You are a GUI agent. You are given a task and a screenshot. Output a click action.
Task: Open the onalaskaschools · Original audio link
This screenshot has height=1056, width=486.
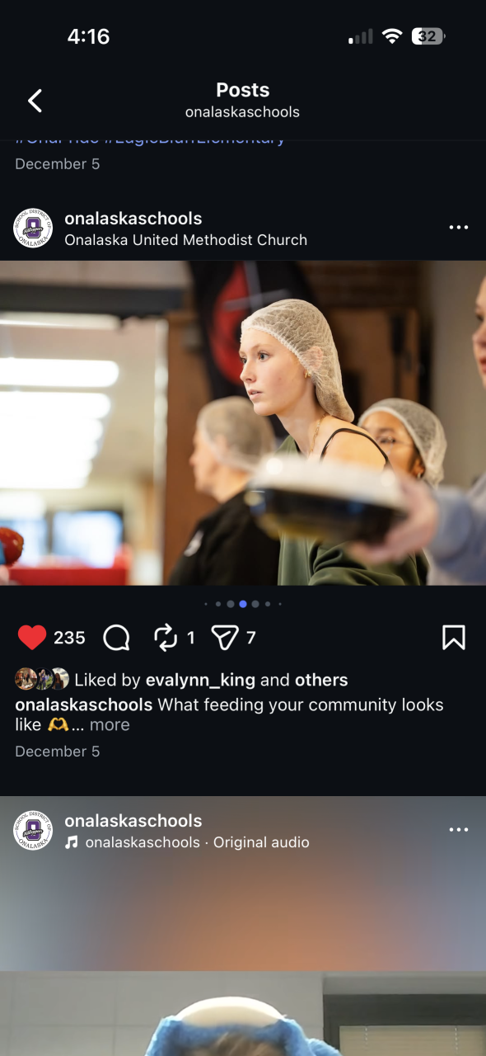pos(197,842)
